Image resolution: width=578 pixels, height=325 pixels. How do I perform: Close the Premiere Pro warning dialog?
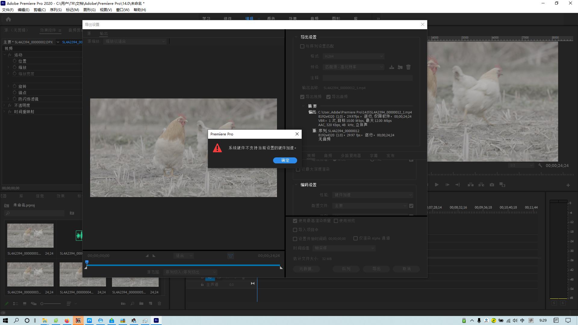[297, 134]
